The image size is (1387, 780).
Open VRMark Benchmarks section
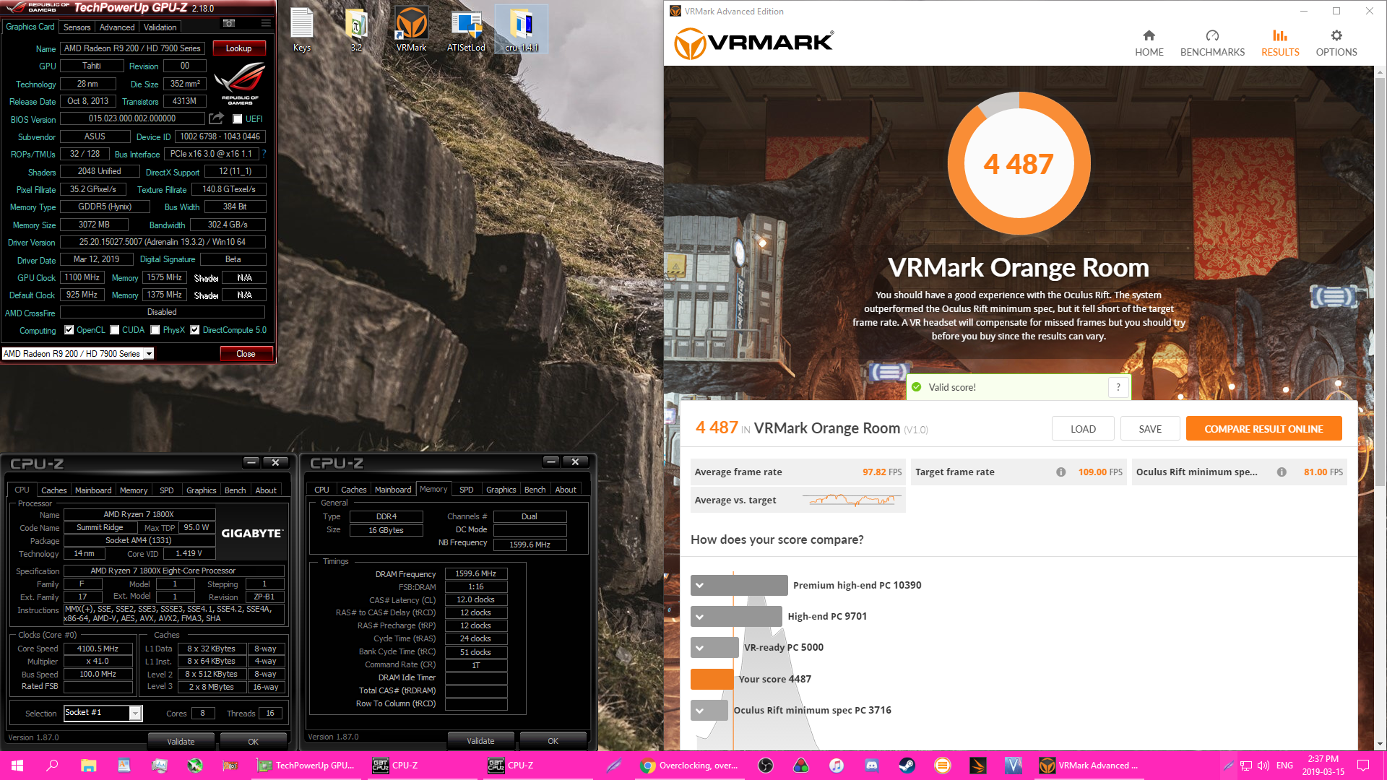(x=1212, y=43)
